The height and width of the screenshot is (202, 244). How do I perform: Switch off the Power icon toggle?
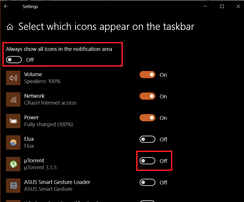147,118
